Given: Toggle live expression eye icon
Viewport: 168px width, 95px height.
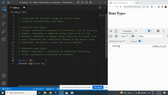Looking at the screenshot, I should tap(133, 36).
